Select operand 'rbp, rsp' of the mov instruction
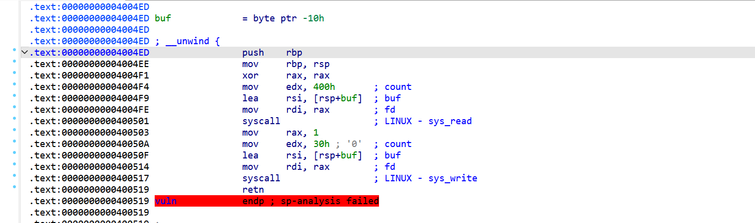 pyautogui.click(x=308, y=64)
